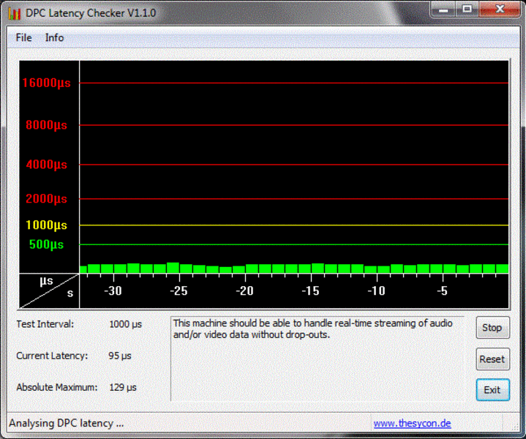The width and height of the screenshot is (526, 439).
Task: Click the Current Latency value of 95 µs
Action: pyautogui.click(x=120, y=356)
